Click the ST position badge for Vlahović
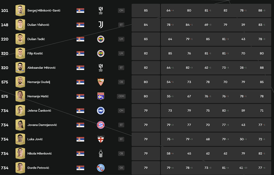Screen dimensions: 274x175 pos(121,25)
